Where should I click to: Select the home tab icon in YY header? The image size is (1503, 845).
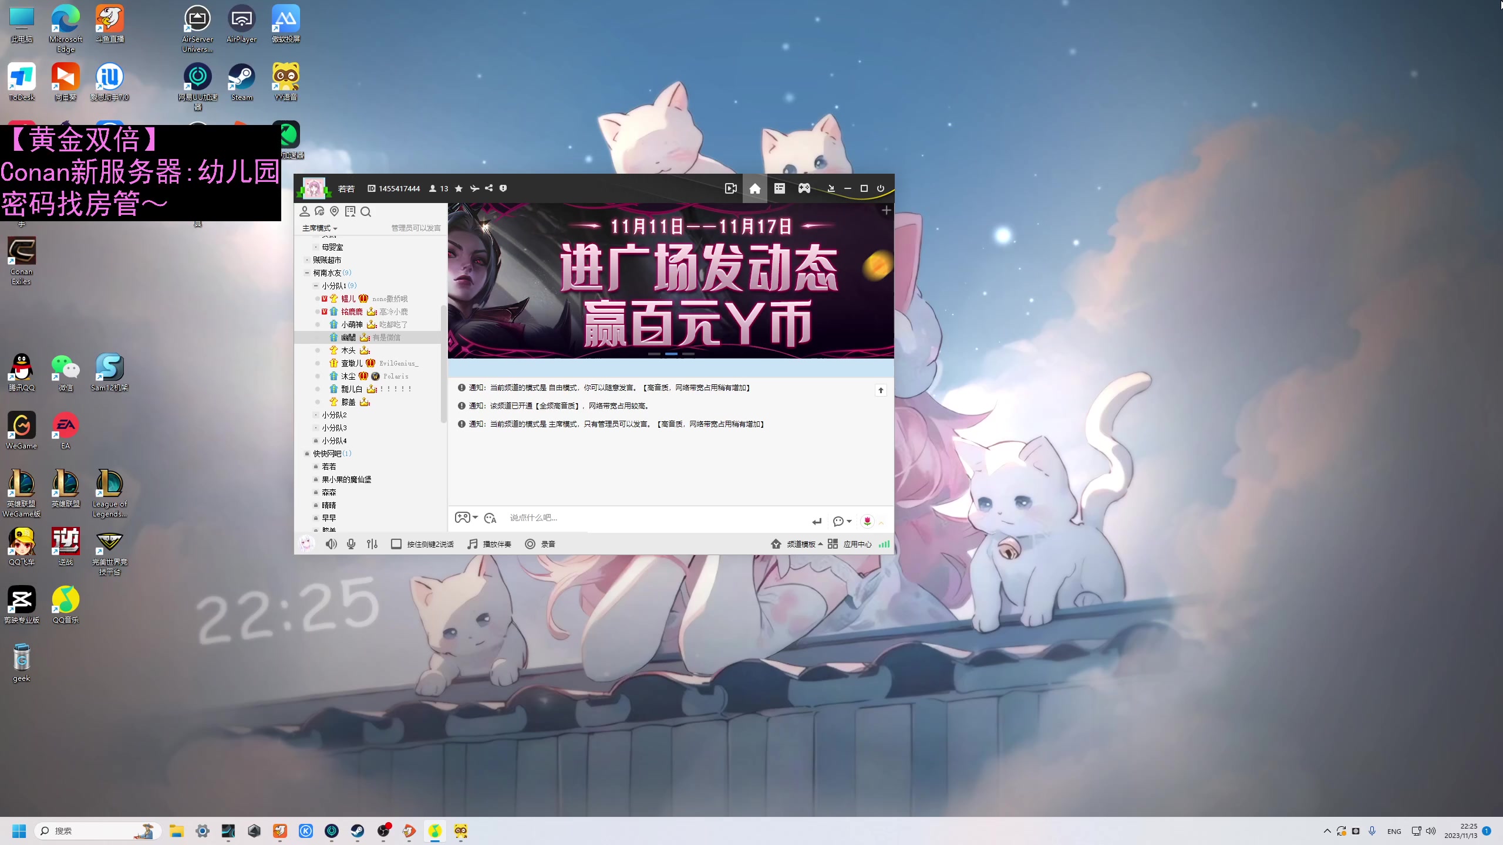pyautogui.click(x=755, y=188)
